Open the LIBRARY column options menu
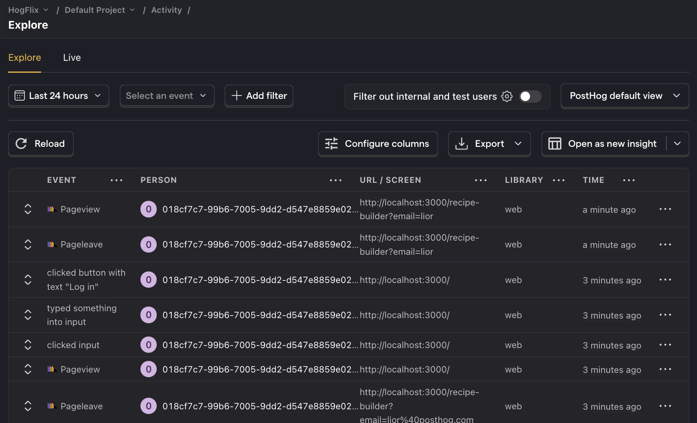 [559, 180]
